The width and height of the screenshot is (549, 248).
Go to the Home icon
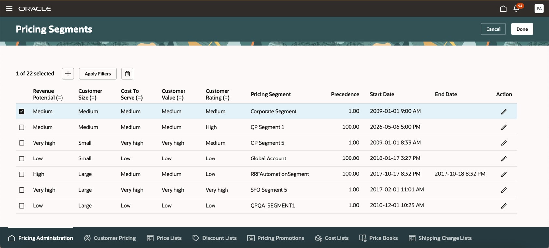tap(503, 8)
